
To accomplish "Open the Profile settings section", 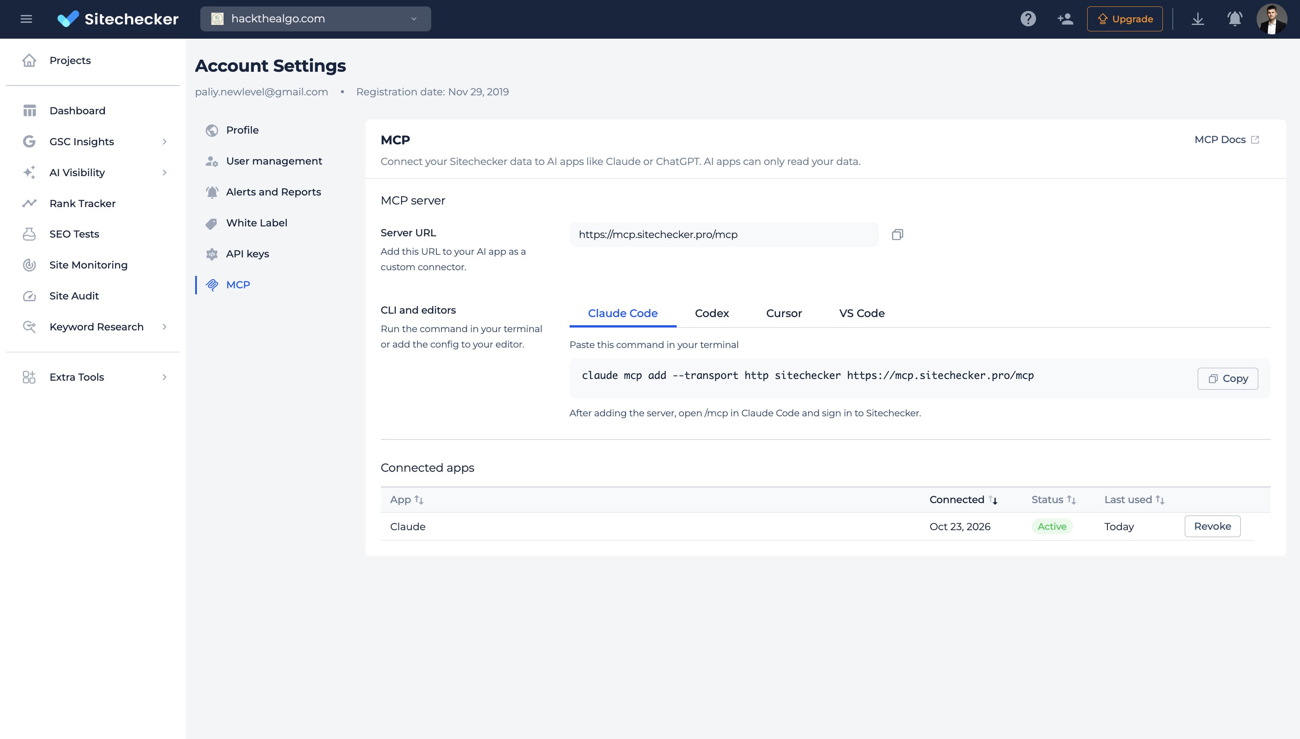I will [242, 131].
